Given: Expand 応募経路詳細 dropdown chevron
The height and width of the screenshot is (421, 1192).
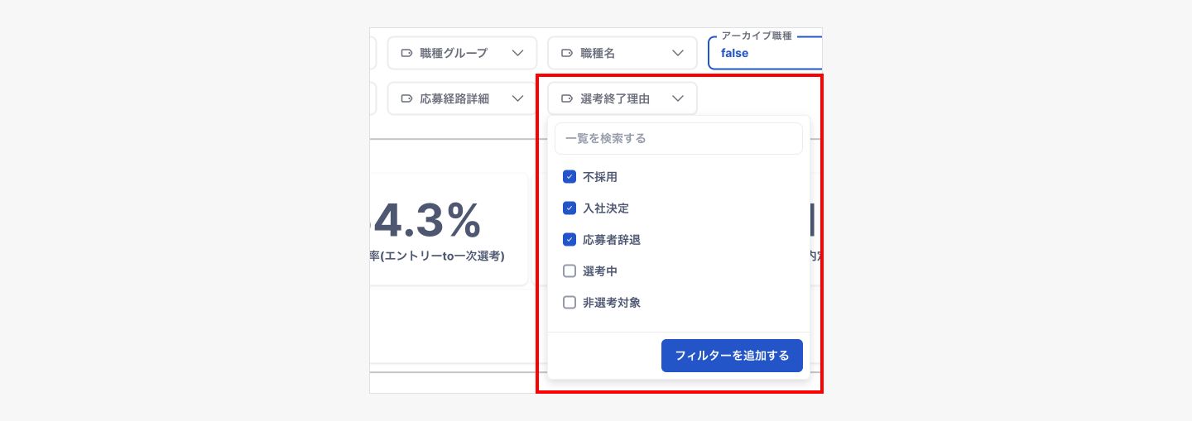Looking at the screenshot, I should click(x=518, y=98).
